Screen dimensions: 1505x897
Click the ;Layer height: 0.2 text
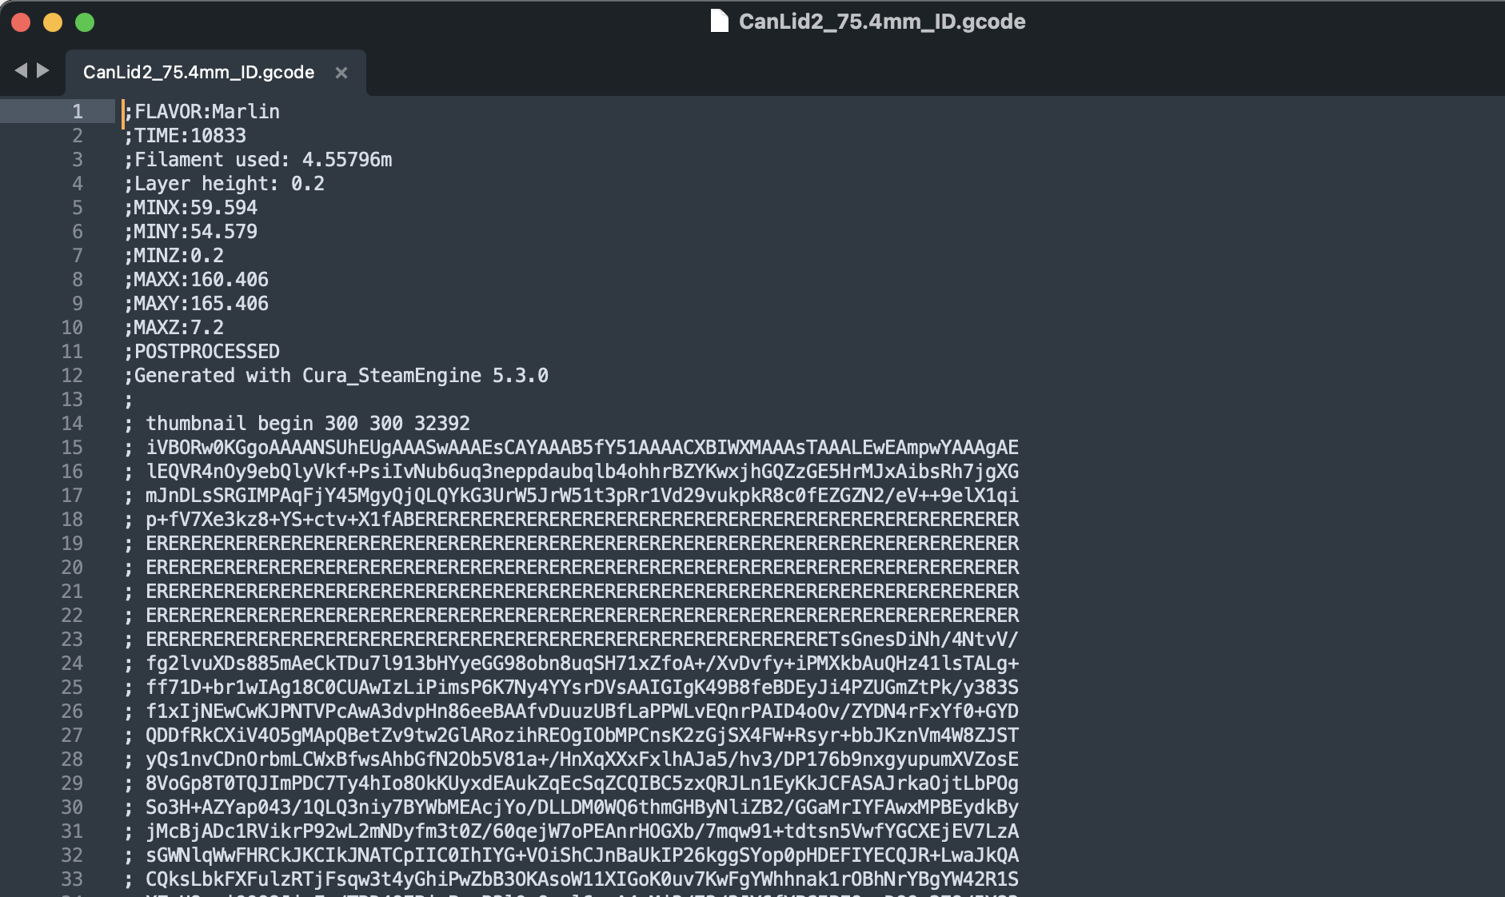click(x=225, y=183)
